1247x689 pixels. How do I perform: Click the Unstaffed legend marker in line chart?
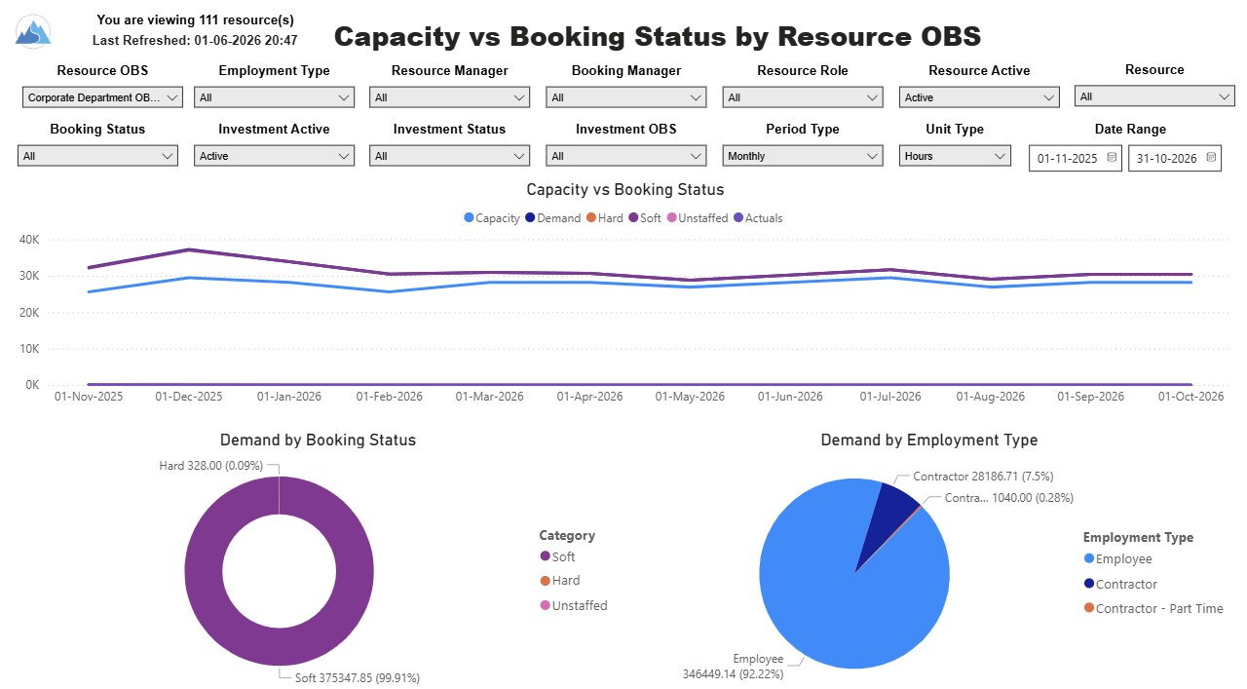point(671,218)
